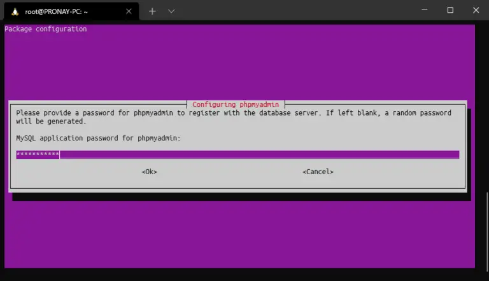The width and height of the screenshot is (489, 281).
Task: Maximize the terminal window
Action: 450,10
